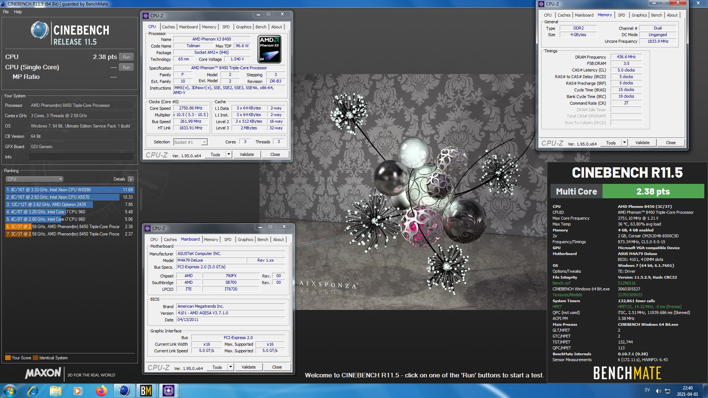Select ranking row Phenom 8450 score 2.38
Image resolution: width=708 pixels, height=398 pixels.
coord(69,227)
